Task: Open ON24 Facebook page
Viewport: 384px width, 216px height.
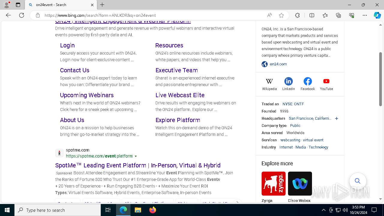Action: click(x=307, y=84)
